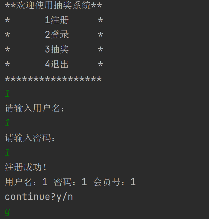
Task: Click the 注册成功! message
Action: [26, 167]
